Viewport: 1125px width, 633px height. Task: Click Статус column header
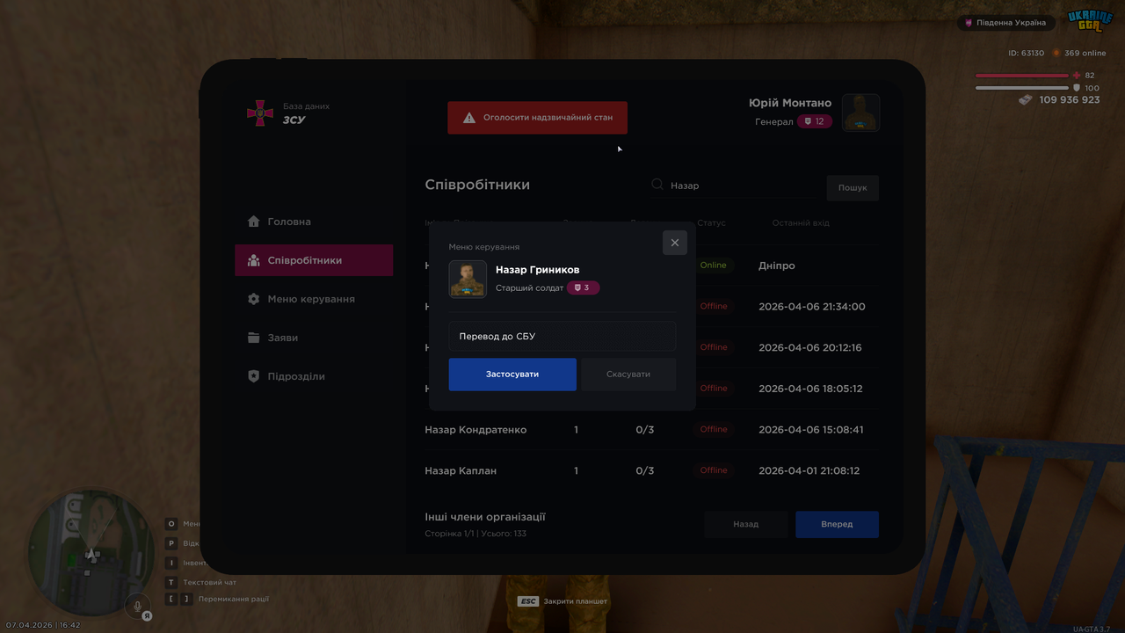coord(712,223)
